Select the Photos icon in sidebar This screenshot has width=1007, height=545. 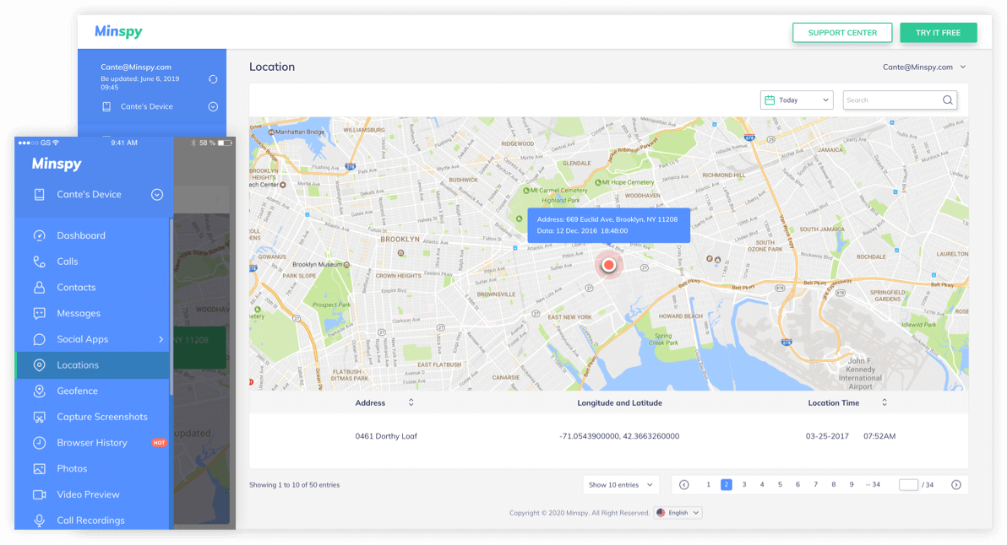[38, 468]
